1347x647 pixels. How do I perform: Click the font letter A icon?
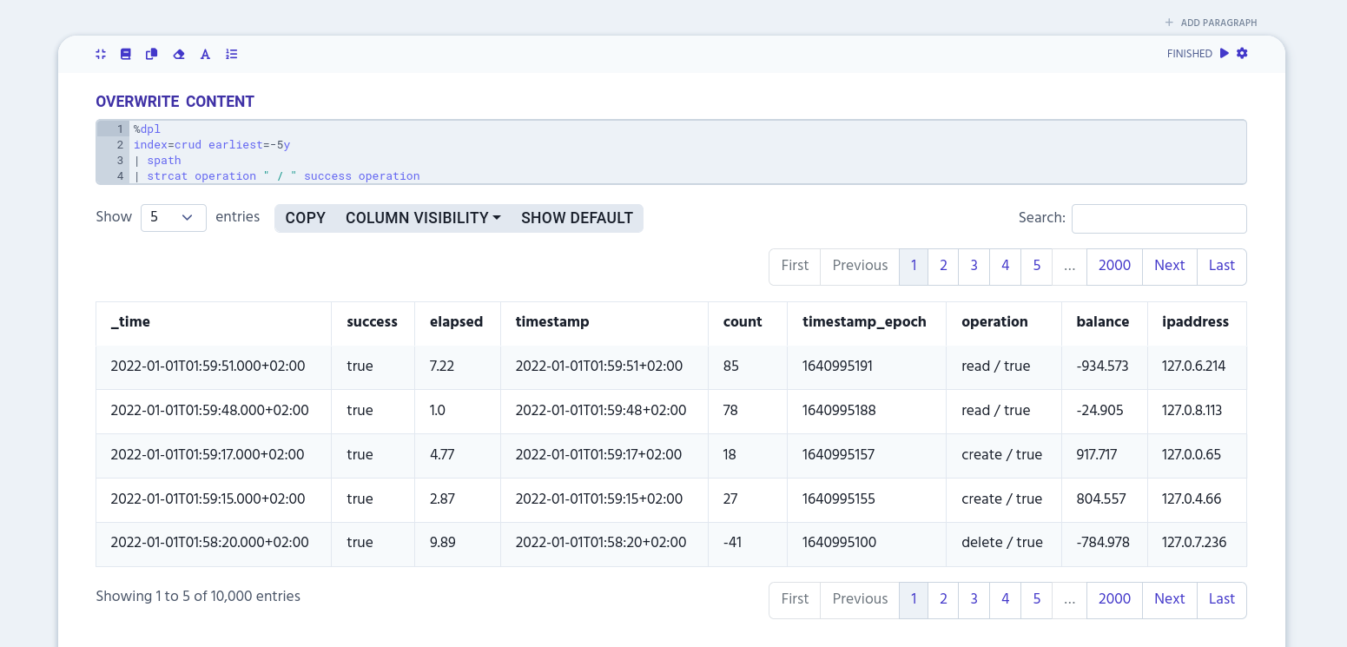pos(206,54)
